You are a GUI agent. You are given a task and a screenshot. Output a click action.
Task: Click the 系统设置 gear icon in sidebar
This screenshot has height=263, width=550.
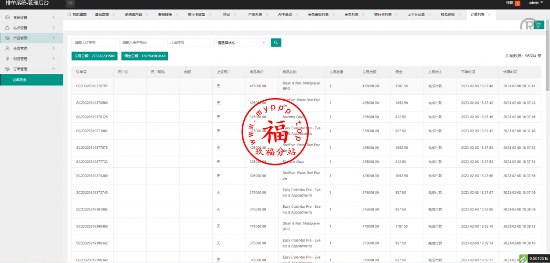8,18
